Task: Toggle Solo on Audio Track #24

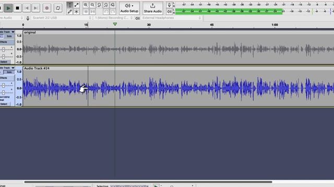Action: coord(9,72)
